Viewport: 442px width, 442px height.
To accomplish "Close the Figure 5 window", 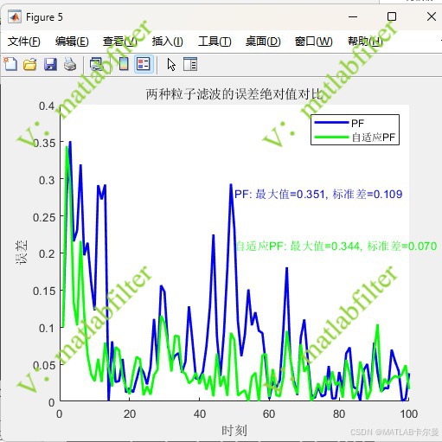I will click(432, 16).
